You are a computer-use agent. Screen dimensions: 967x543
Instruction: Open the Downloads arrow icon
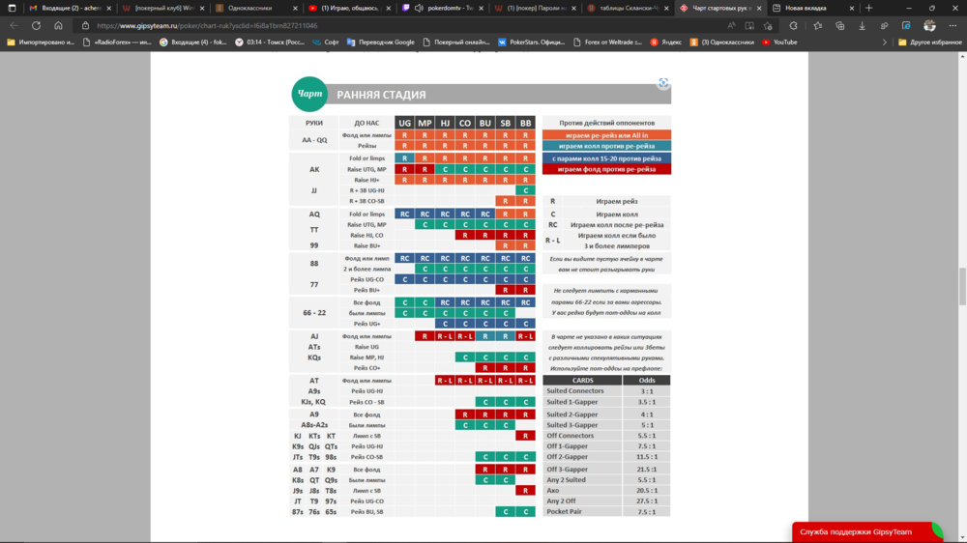863,26
